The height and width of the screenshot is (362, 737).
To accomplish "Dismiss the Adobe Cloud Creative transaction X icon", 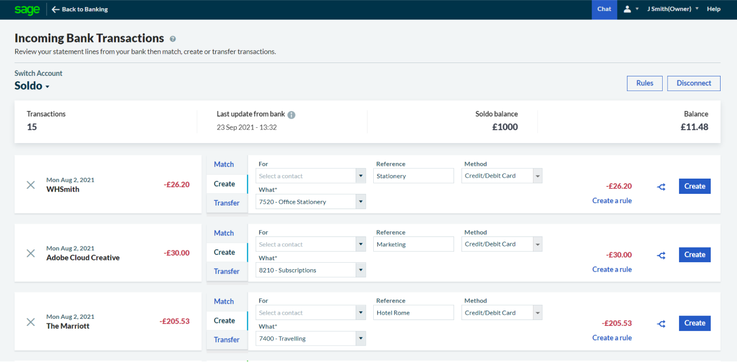I will (31, 253).
